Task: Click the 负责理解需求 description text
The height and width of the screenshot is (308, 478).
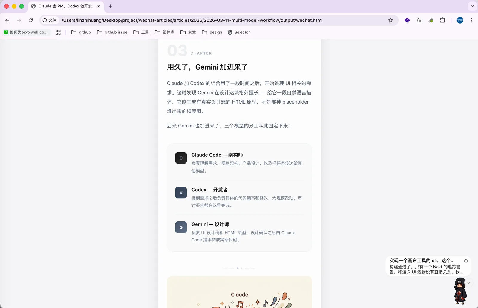Action: click(247, 167)
